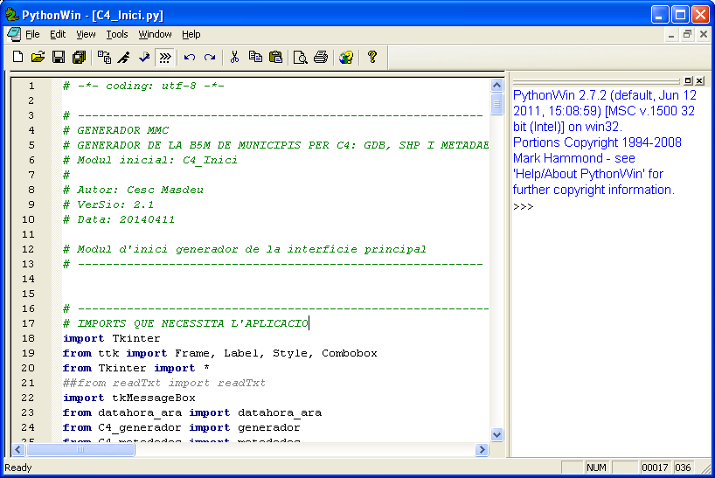
Task: Cut the selection with the scissors icon
Action: tap(234, 57)
